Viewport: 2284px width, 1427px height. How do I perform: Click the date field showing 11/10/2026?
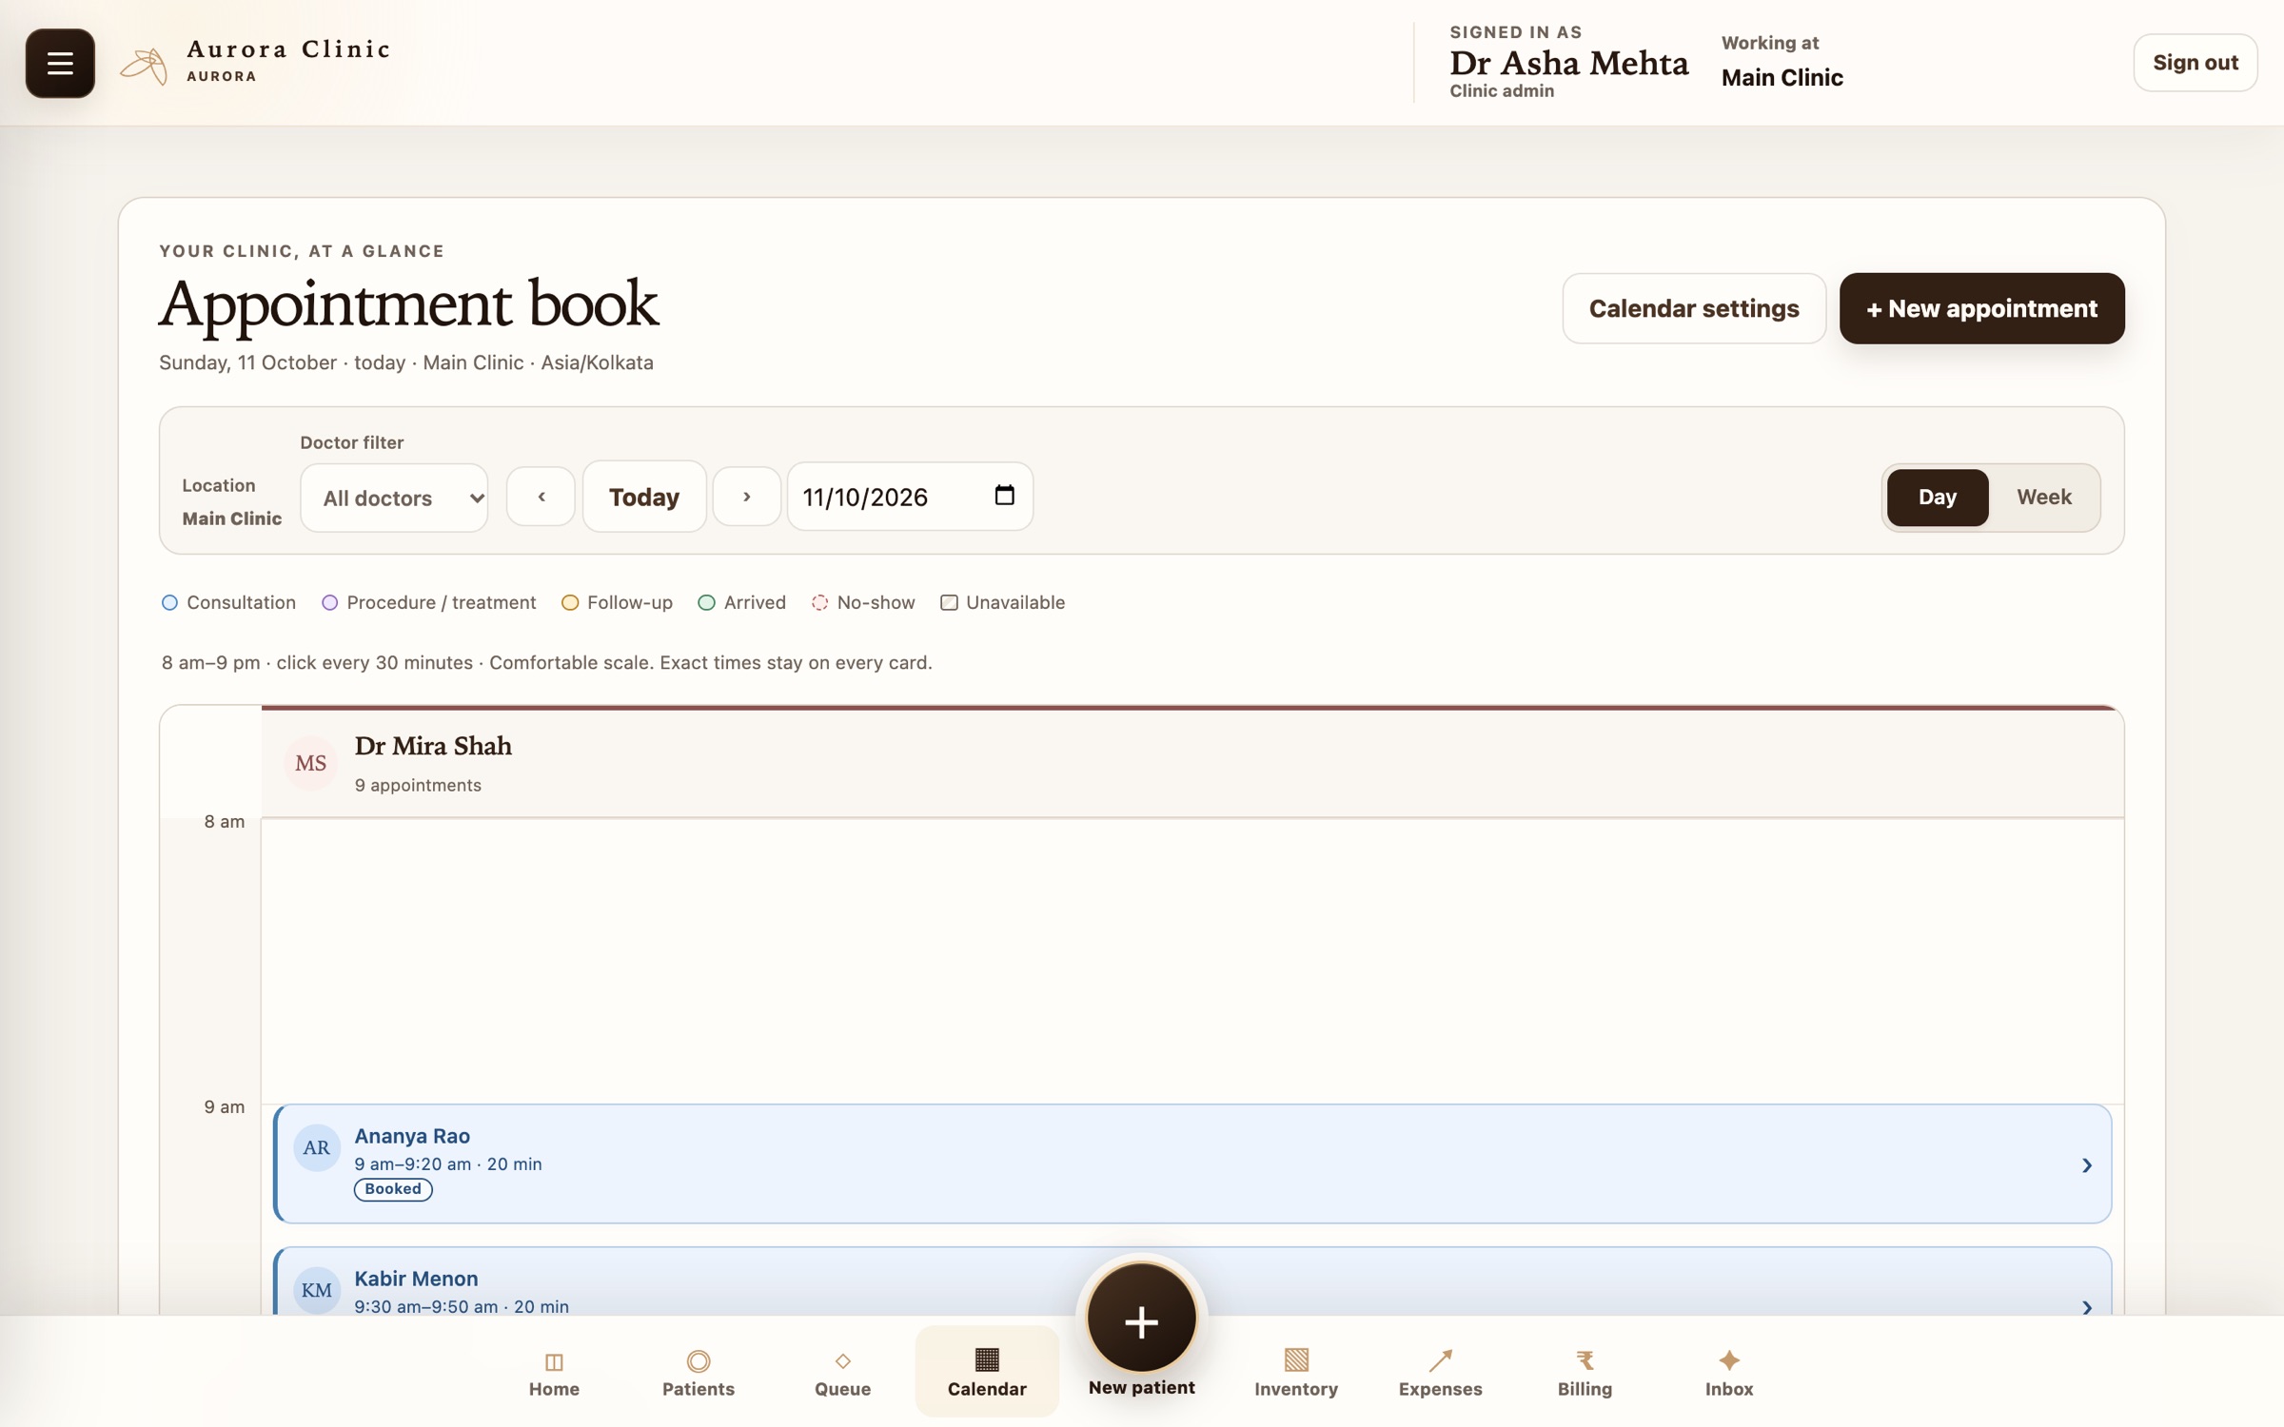coord(910,497)
